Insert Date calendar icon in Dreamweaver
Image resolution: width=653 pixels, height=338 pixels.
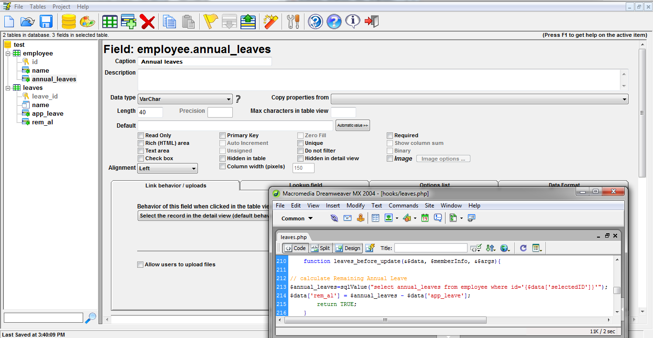[424, 218]
